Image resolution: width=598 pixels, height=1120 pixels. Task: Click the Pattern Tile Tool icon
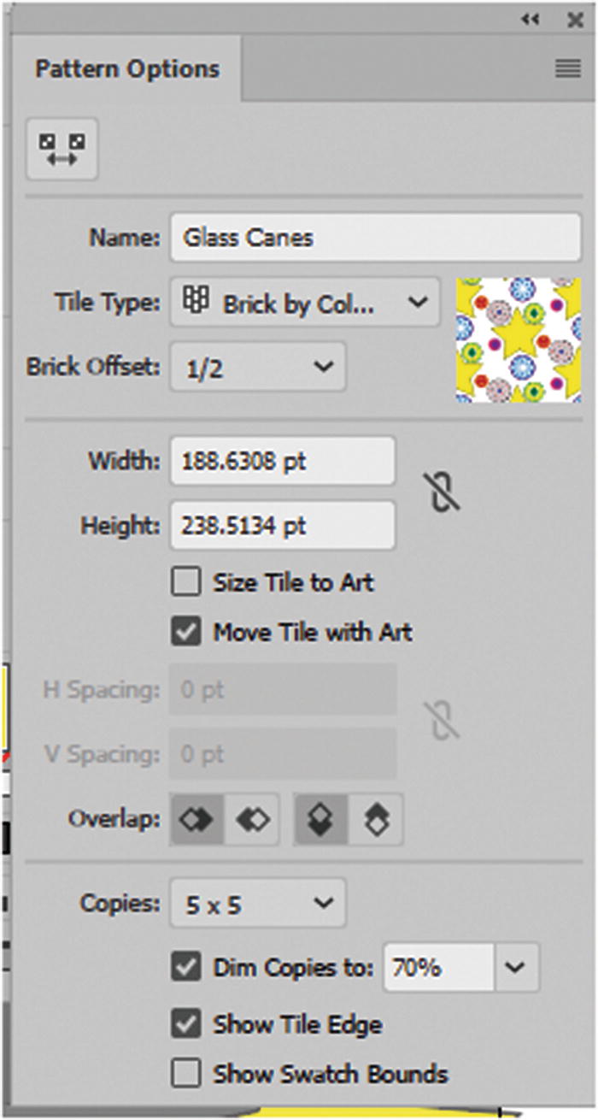[62, 150]
